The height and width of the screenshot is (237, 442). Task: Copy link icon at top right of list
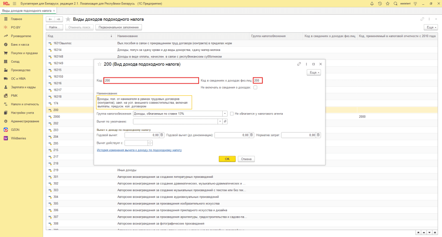point(422,19)
